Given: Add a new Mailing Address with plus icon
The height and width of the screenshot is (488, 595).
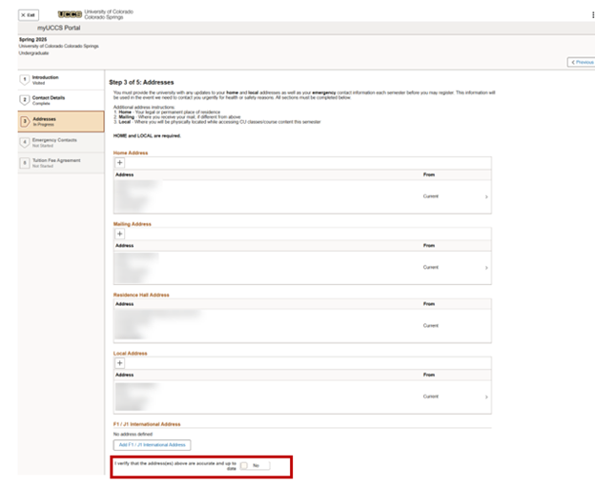Looking at the screenshot, I should coord(119,234).
